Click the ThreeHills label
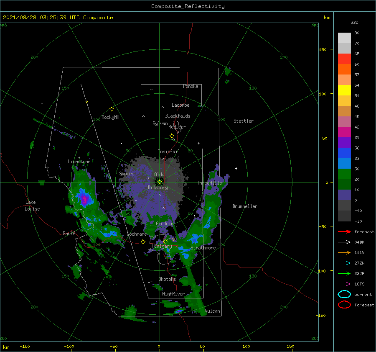Screen dimensions: 376x352 pos(210,183)
